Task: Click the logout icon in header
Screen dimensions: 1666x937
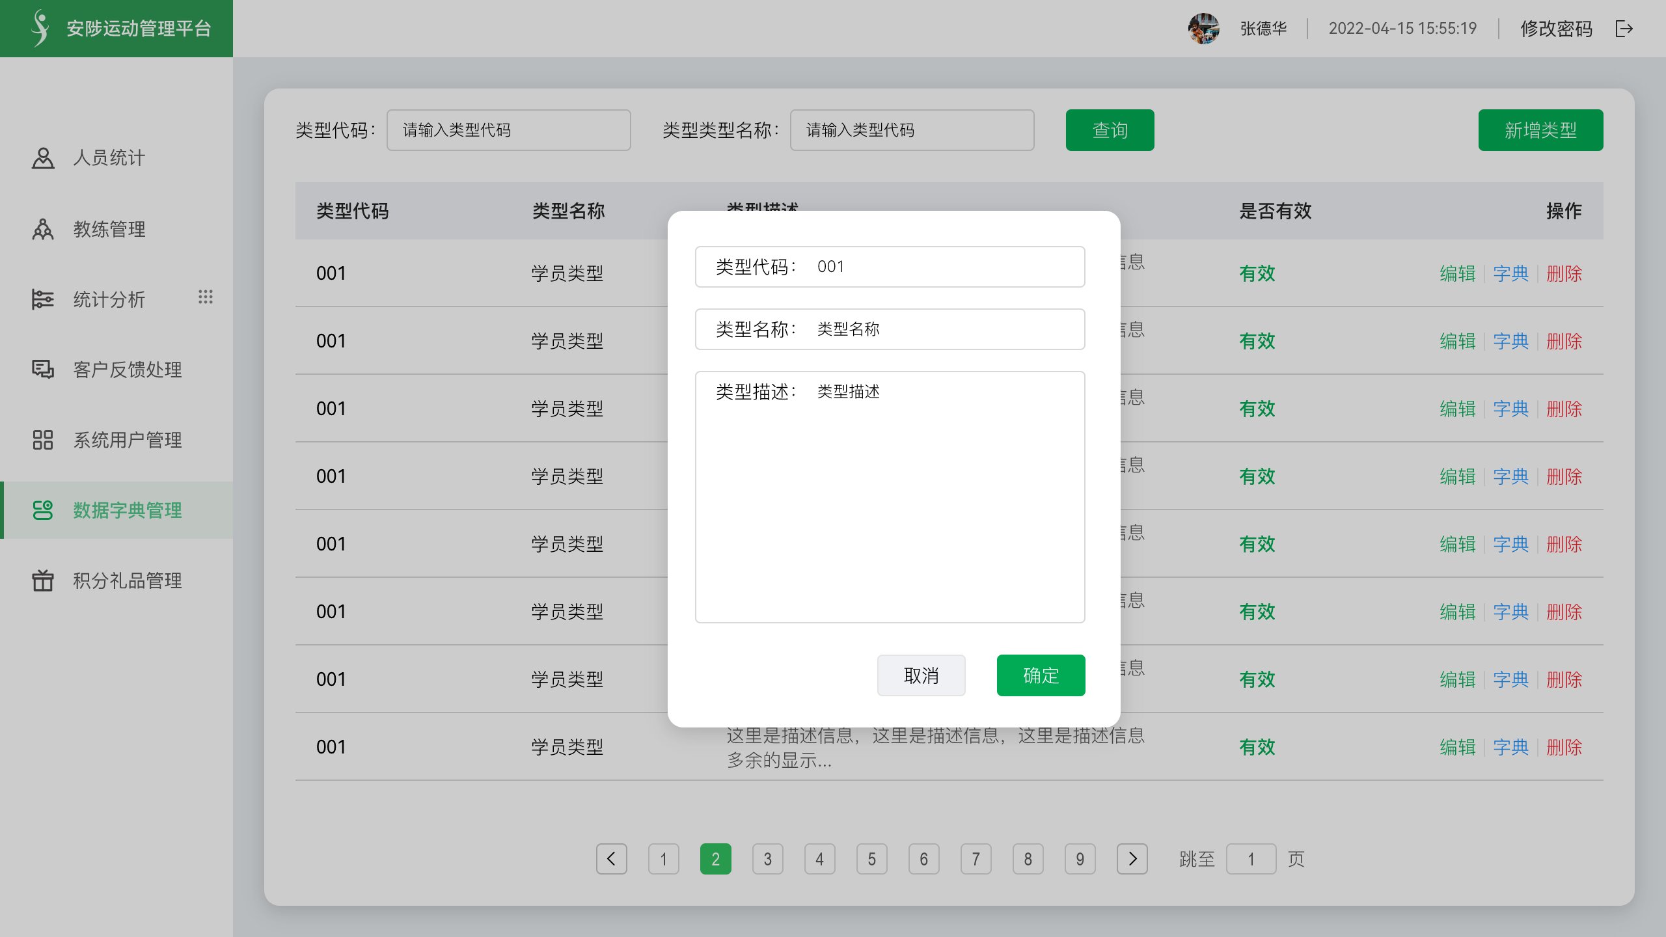Action: [1624, 29]
